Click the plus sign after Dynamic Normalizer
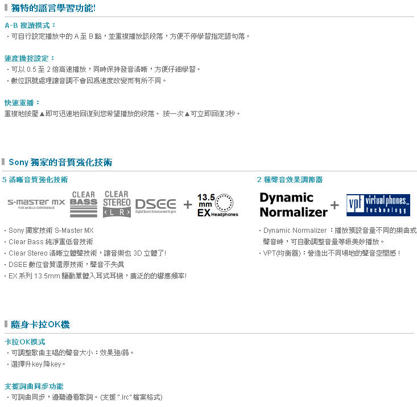The image size is (417, 407). tap(335, 205)
